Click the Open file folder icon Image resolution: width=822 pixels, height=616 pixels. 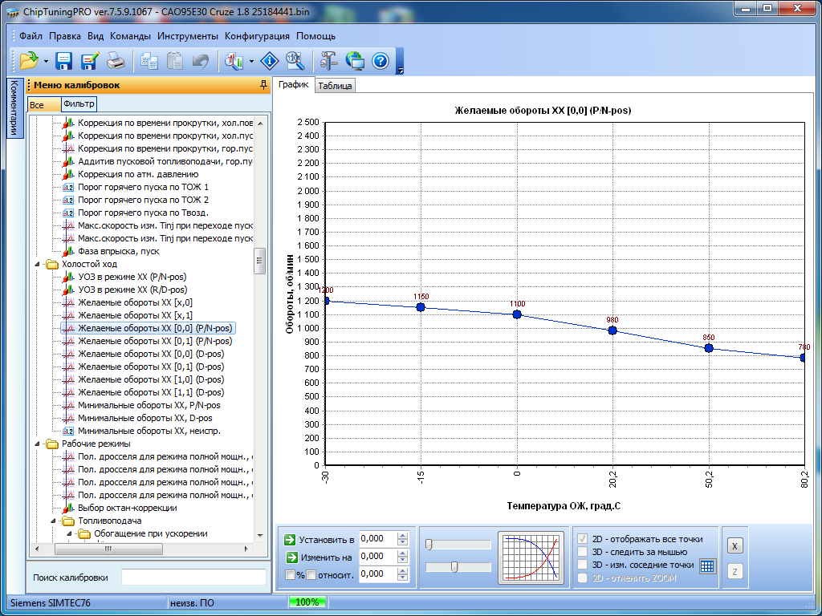click(x=29, y=60)
